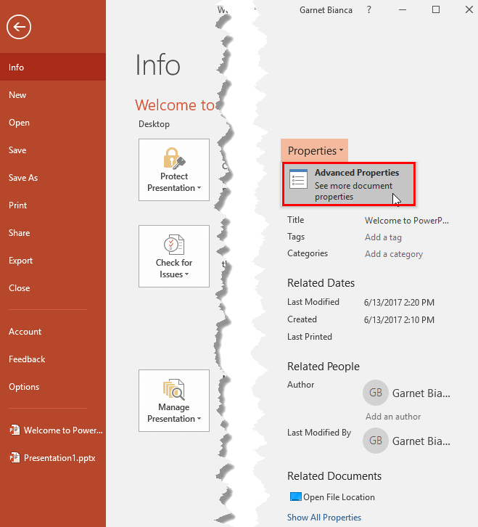Open Help with the question mark
Image resolution: width=478 pixels, height=527 pixels.
tap(368, 9)
